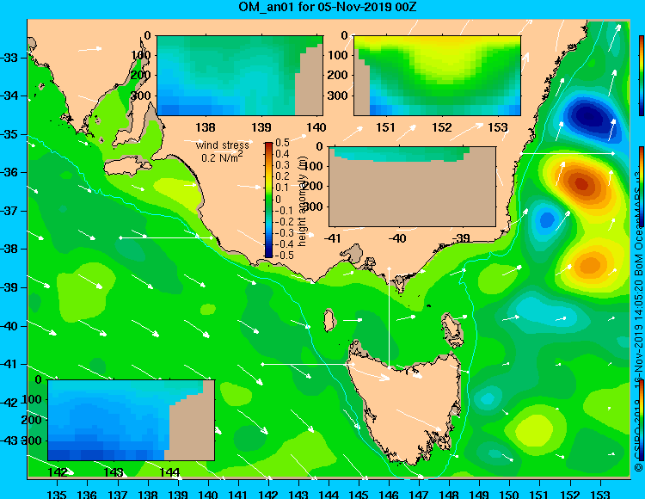Click the small blue eddy near 151E, -37

(546, 219)
